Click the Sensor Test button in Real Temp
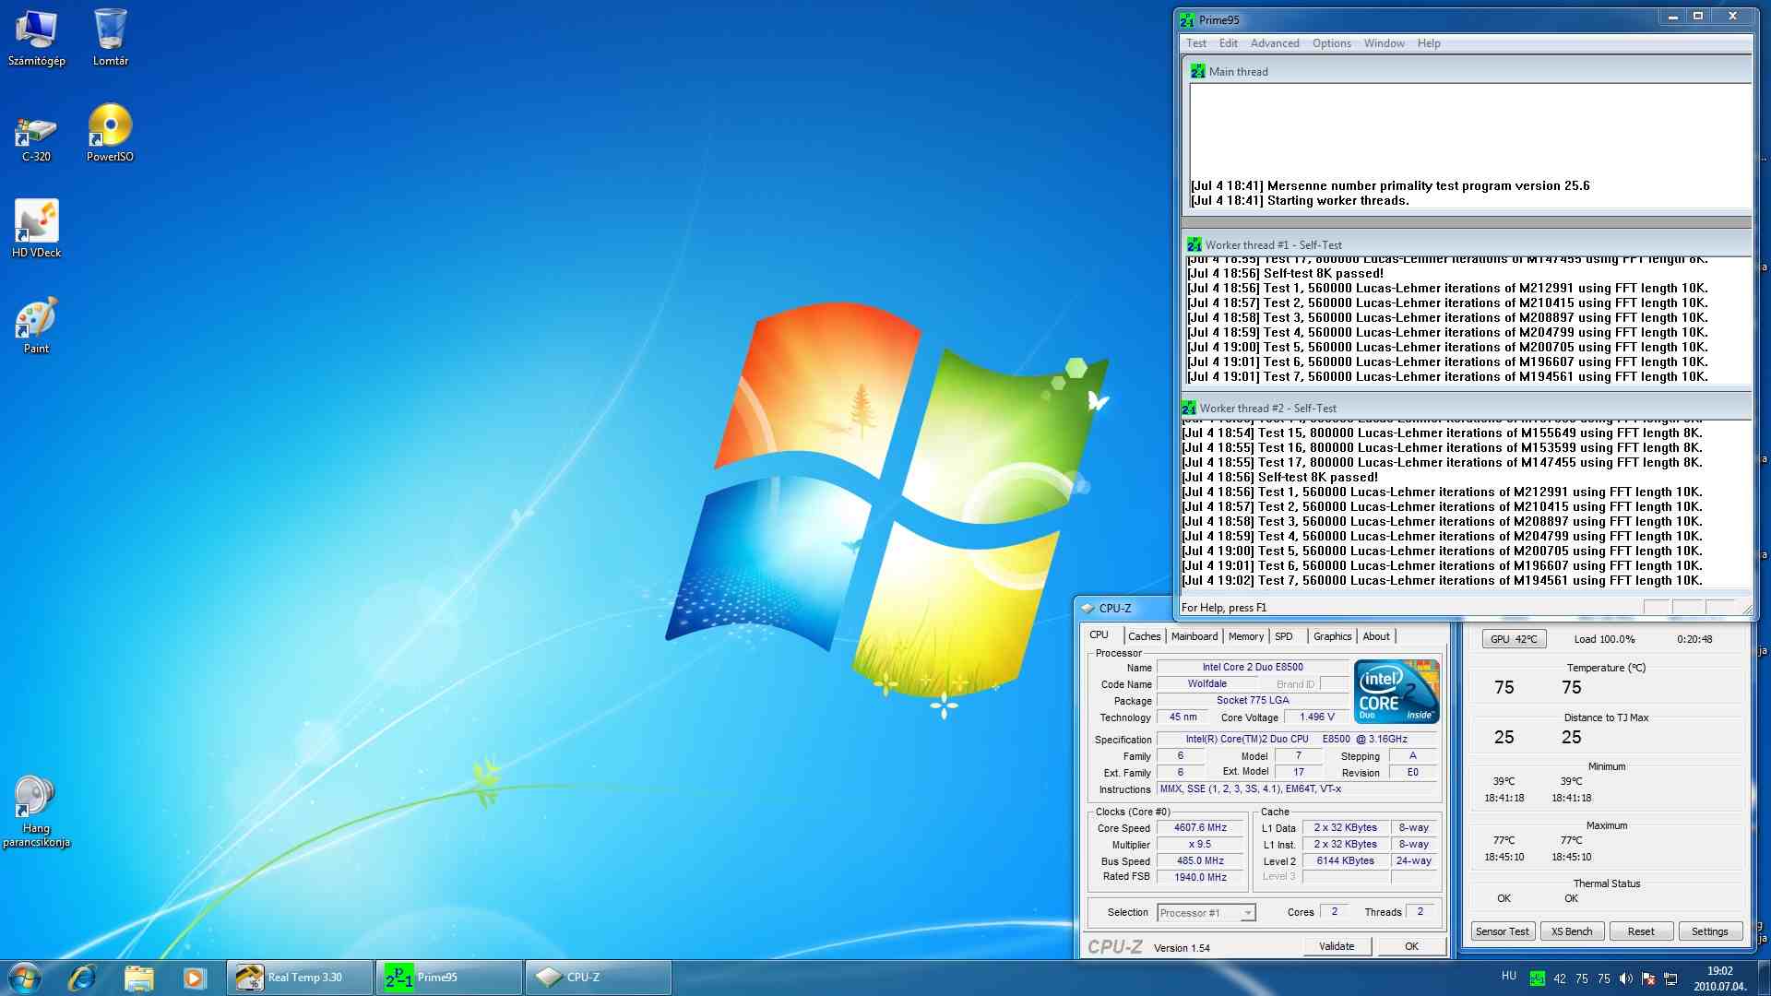Image resolution: width=1771 pixels, height=996 pixels. (x=1502, y=931)
